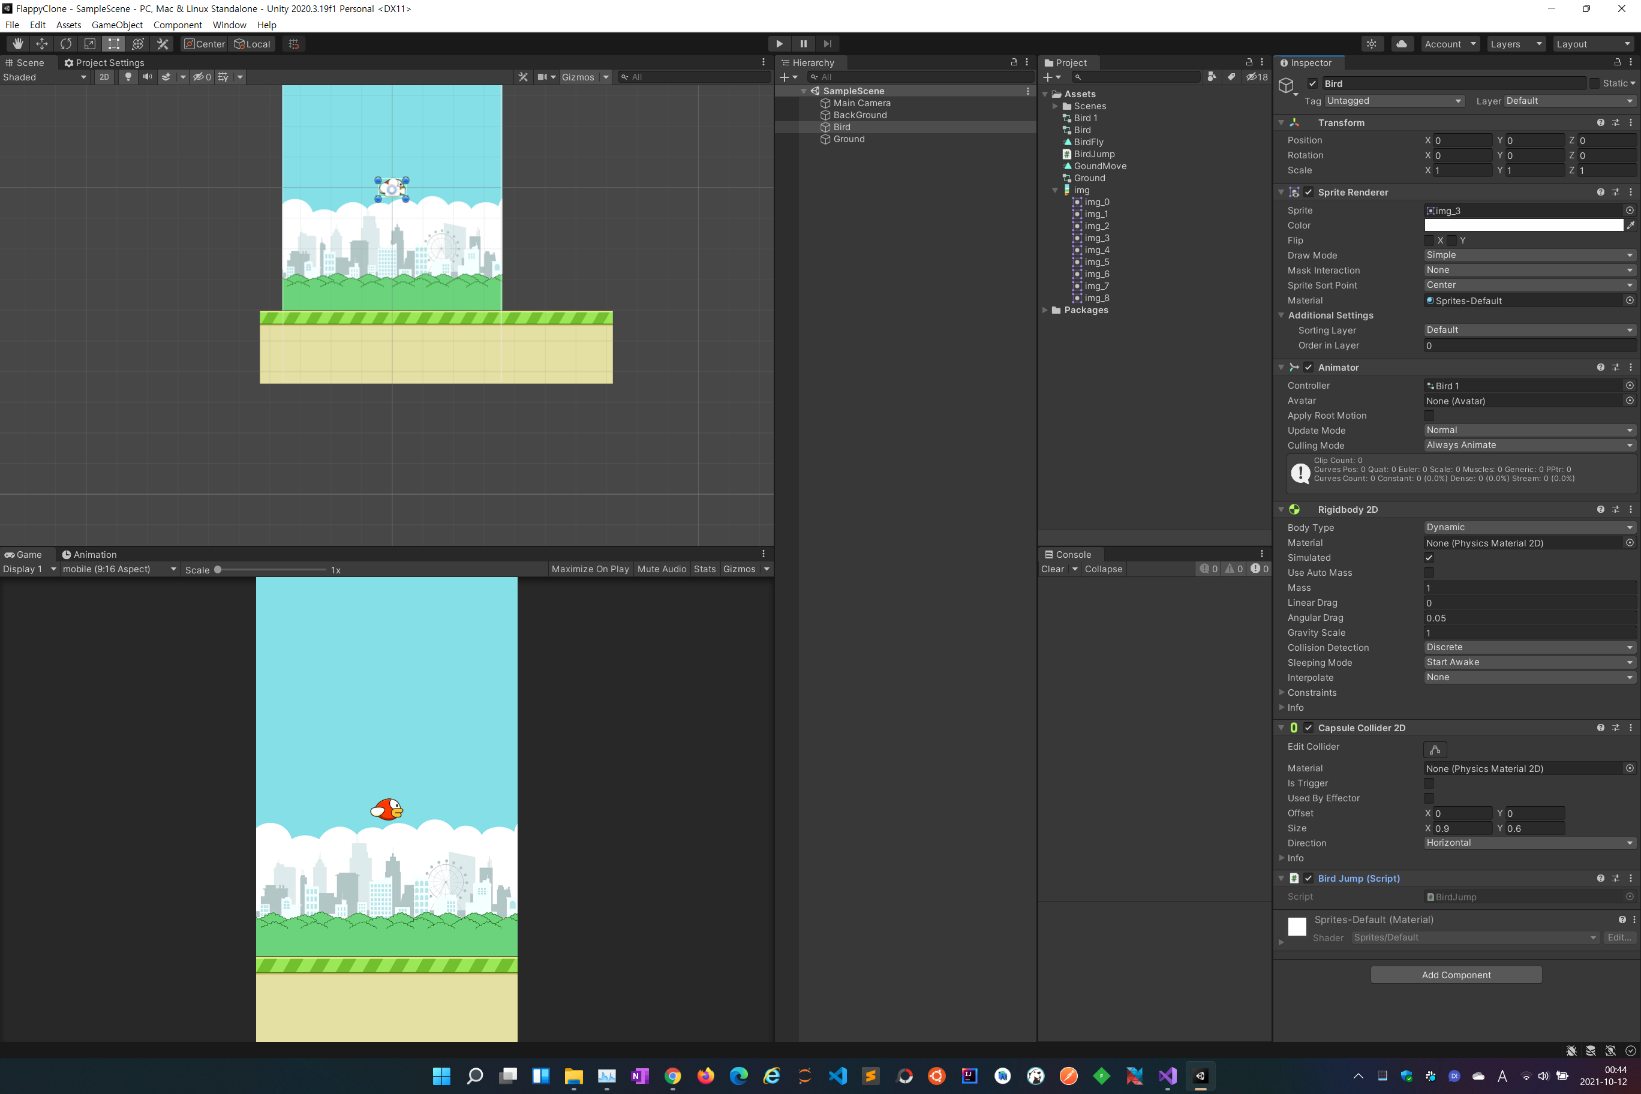Toggle the Simulated checkbox
This screenshot has width=1641, height=1094.
1429,557
